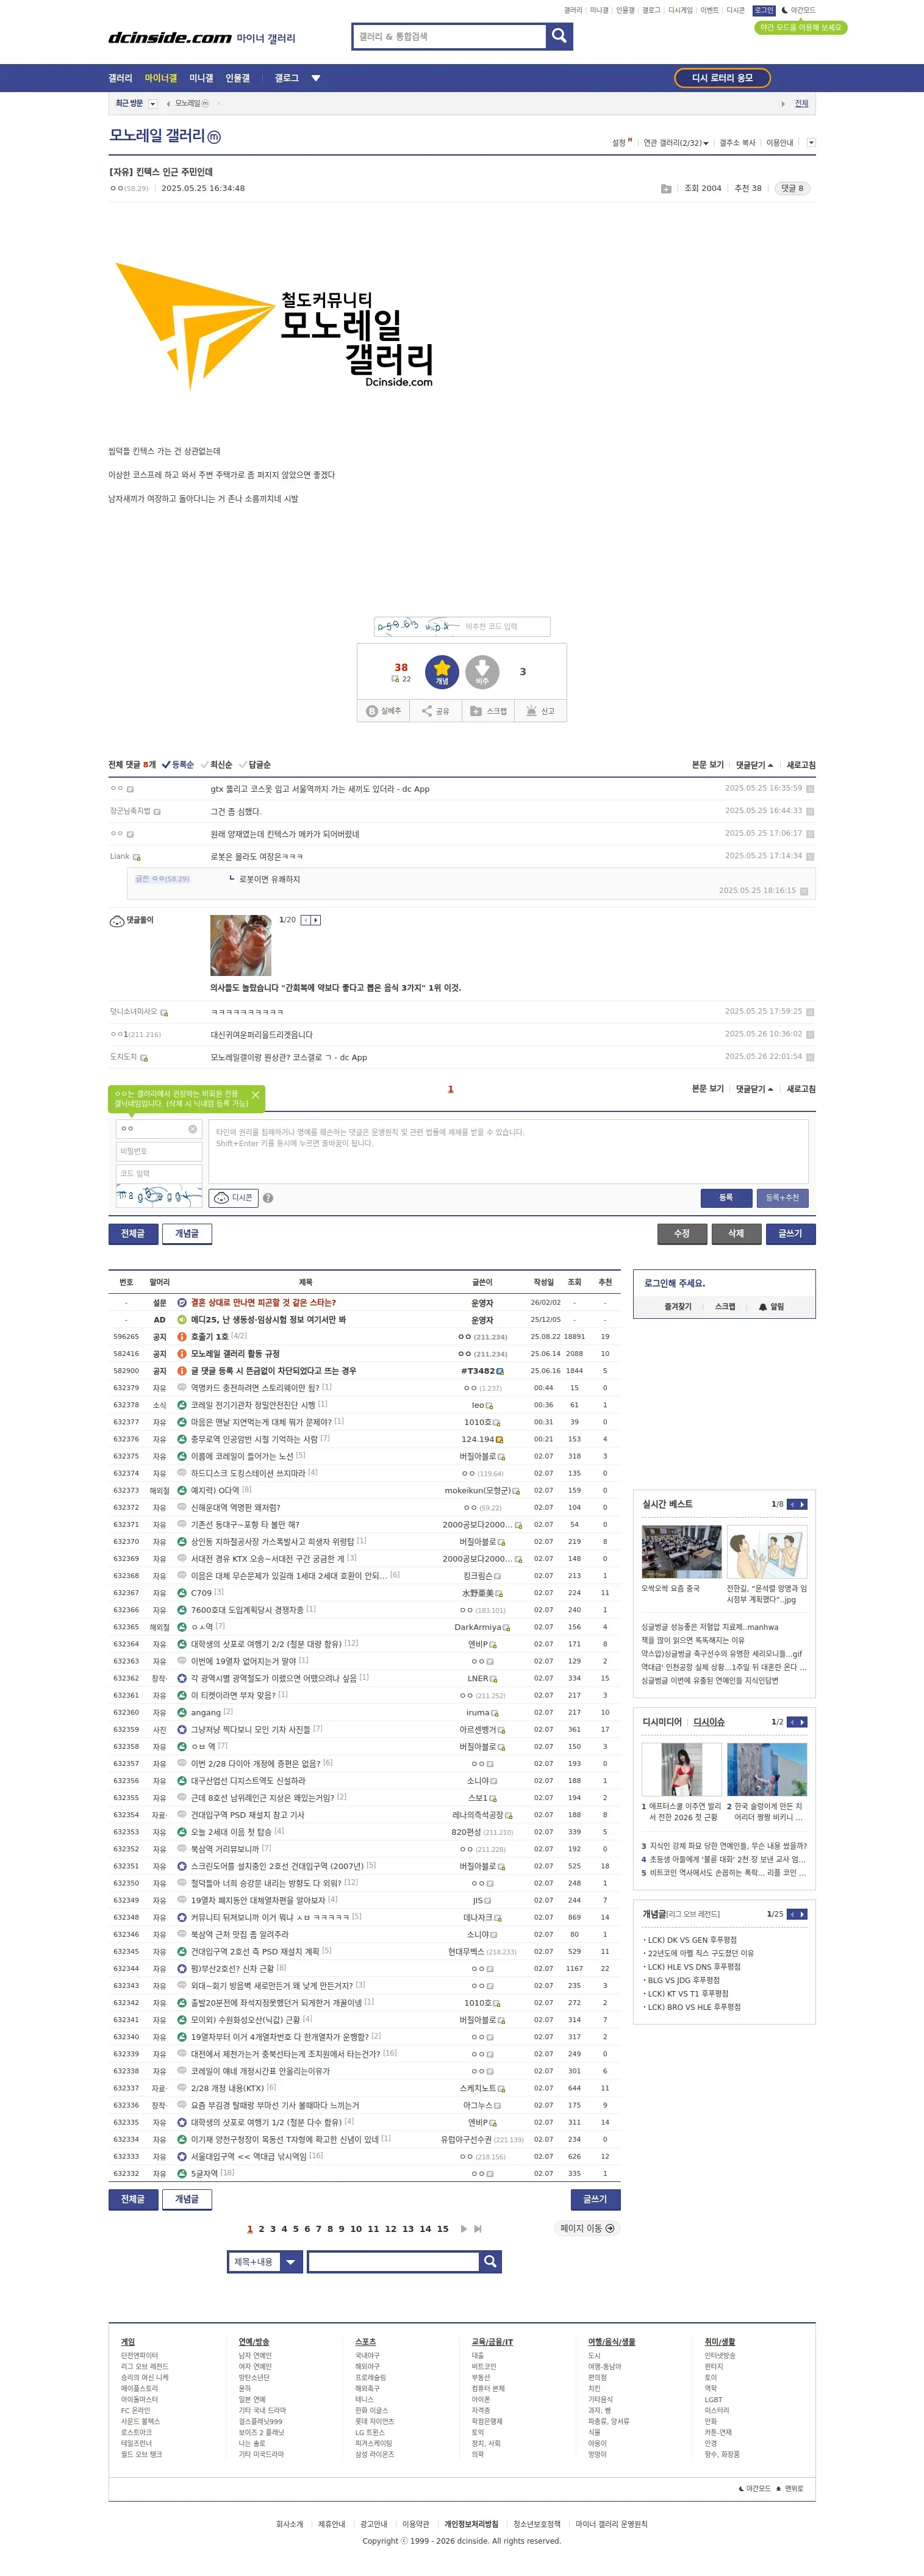The image size is (924, 2576).
Task: Click the next arrow in 실시간 베스트 panel
Action: click(x=802, y=1504)
